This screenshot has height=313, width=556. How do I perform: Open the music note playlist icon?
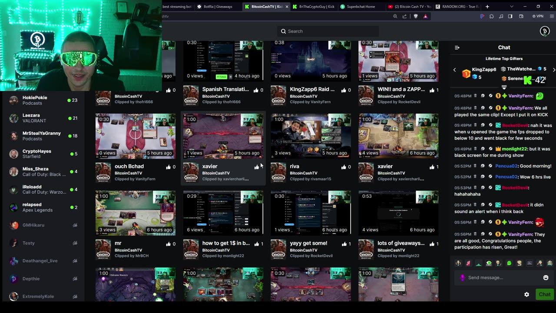[501, 16]
